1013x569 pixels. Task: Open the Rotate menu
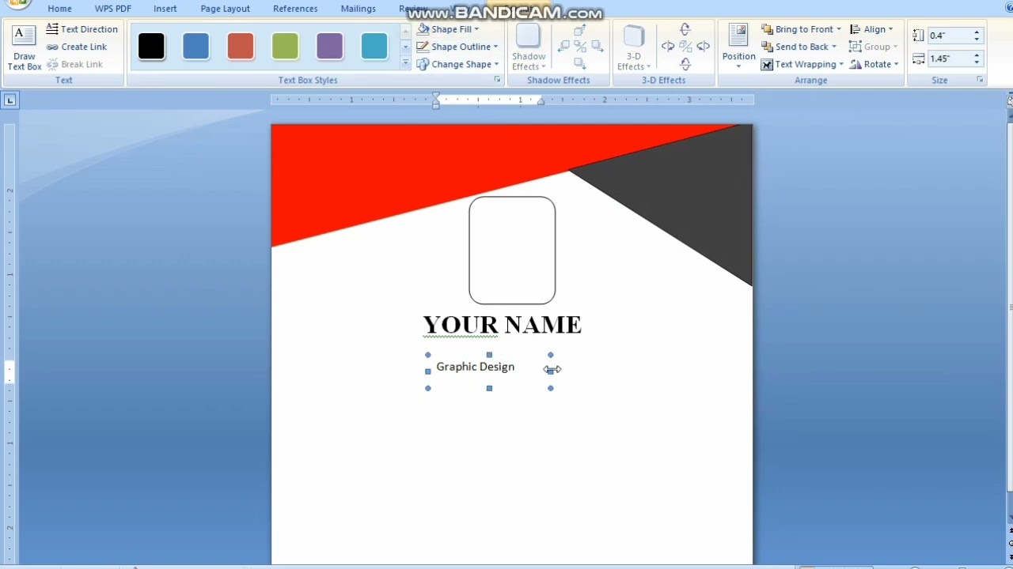pos(874,64)
